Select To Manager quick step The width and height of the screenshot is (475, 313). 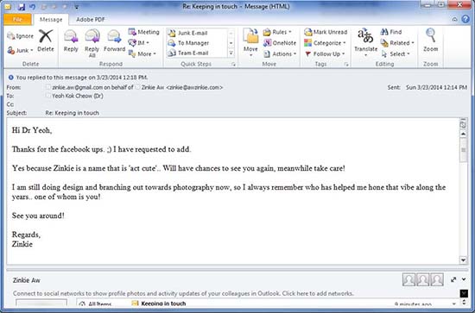(x=189, y=43)
